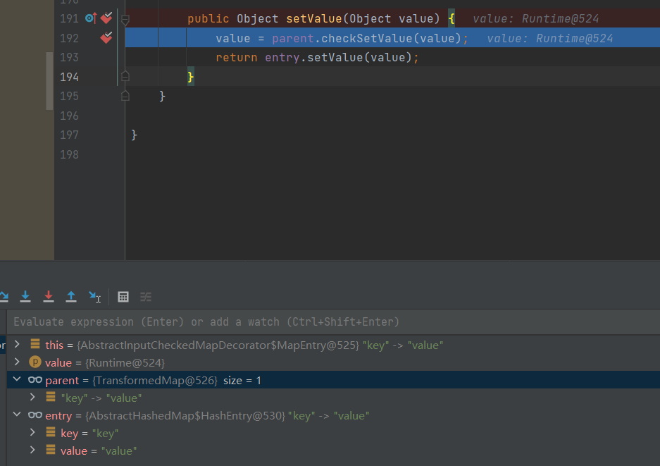Click the parameter icon beside value variable
This screenshot has width=660, height=466.
pyautogui.click(x=35, y=362)
